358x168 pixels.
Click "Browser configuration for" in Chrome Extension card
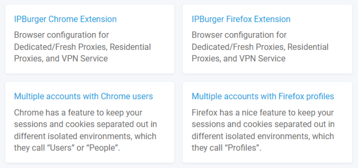click(x=62, y=35)
